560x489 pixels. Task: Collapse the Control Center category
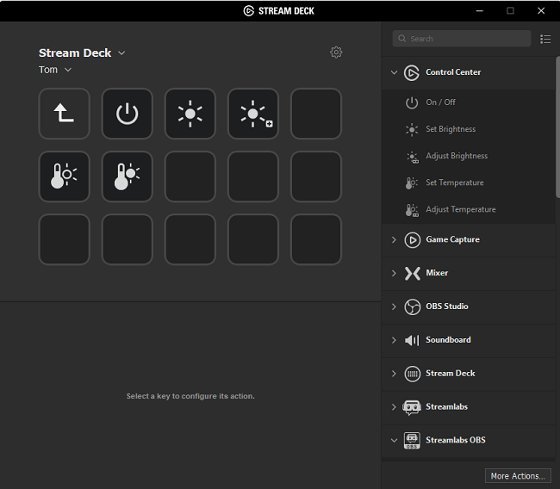(x=394, y=72)
